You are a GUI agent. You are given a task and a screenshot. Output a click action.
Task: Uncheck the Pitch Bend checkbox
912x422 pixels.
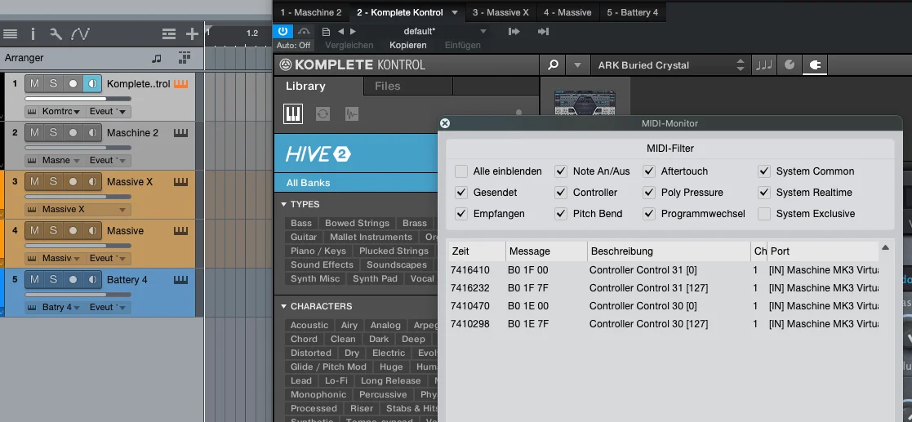coord(561,214)
